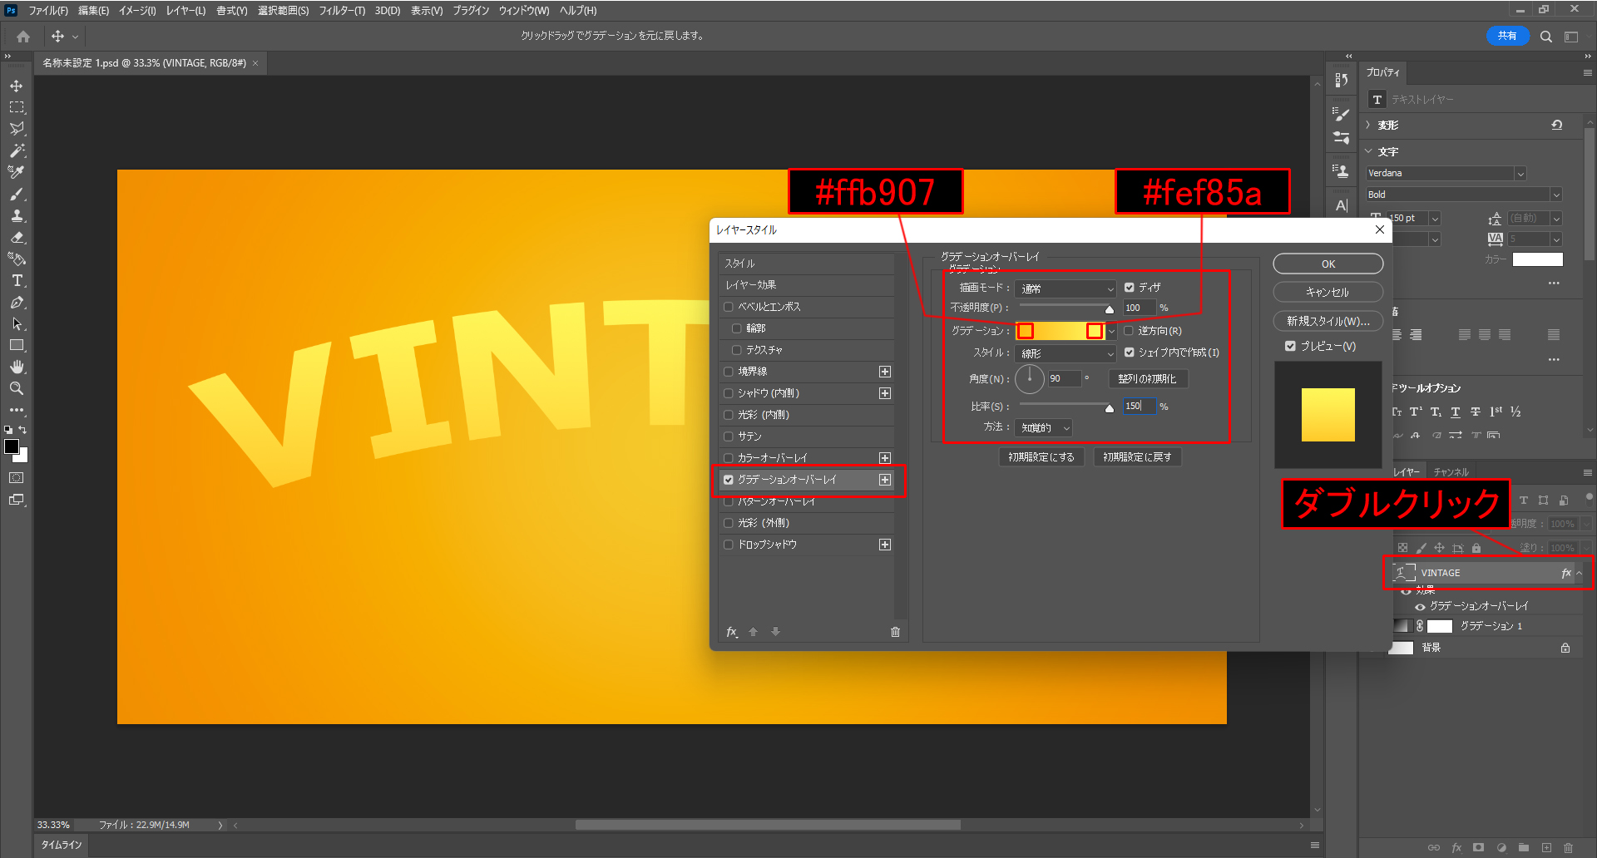The image size is (1597, 858).
Task: Open the スタイル gradient style dropdown
Action: [1065, 353]
